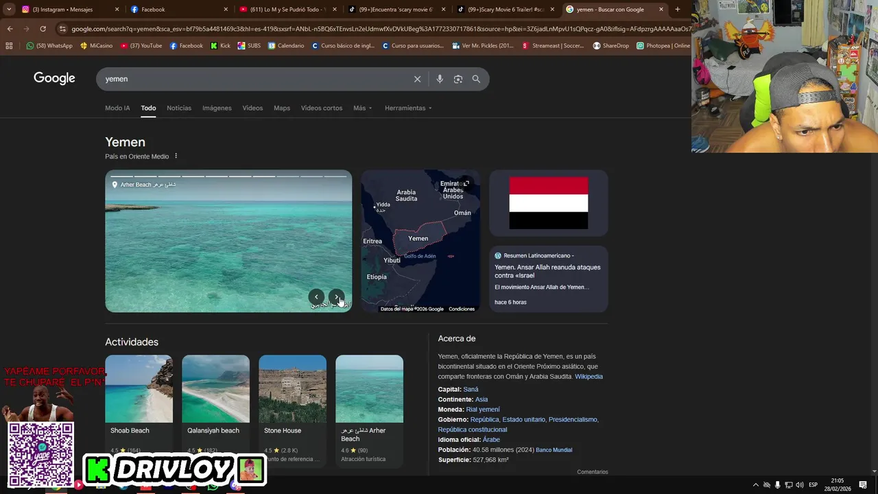Viewport: 878px width, 494px height.
Task: Switch to the Facebook browser tab
Action: click(x=178, y=9)
